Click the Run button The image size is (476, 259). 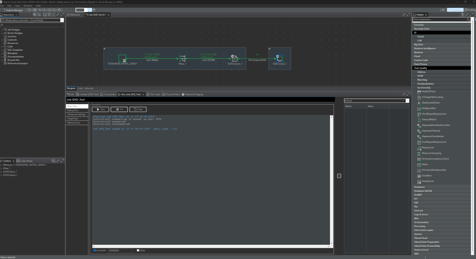pyautogui.click(x=100, y=109)
